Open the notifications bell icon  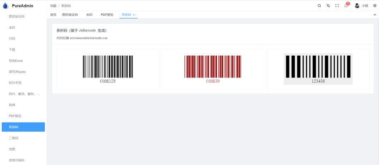point(346,6)
